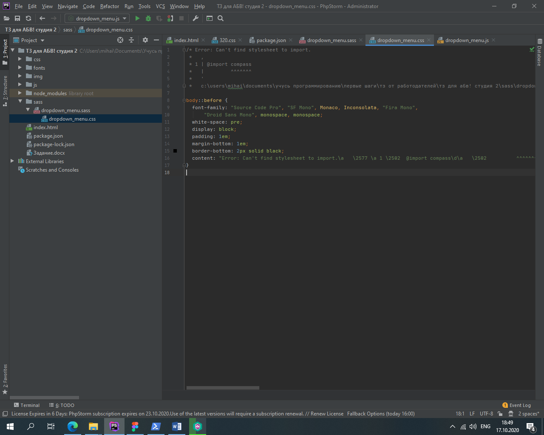
Task: Open the VCS menu
Action: [160, 6]
